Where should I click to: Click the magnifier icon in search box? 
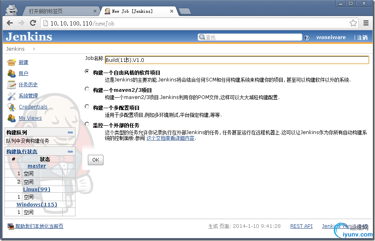(x=202, y=37)
